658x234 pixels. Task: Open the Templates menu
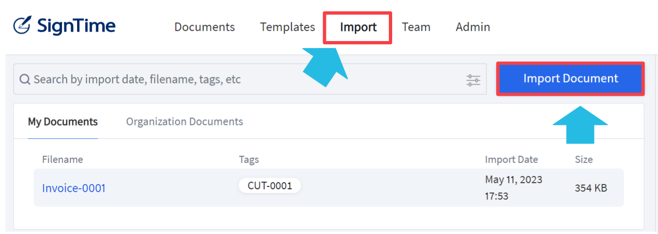click(x=287, y=27)
